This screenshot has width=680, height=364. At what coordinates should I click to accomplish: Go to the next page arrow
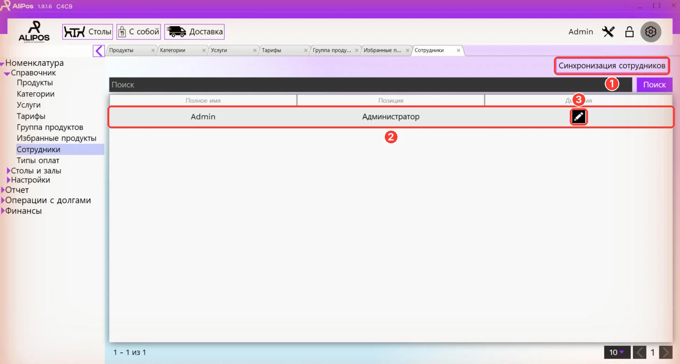pyautogui.click(x=666, y=352)
